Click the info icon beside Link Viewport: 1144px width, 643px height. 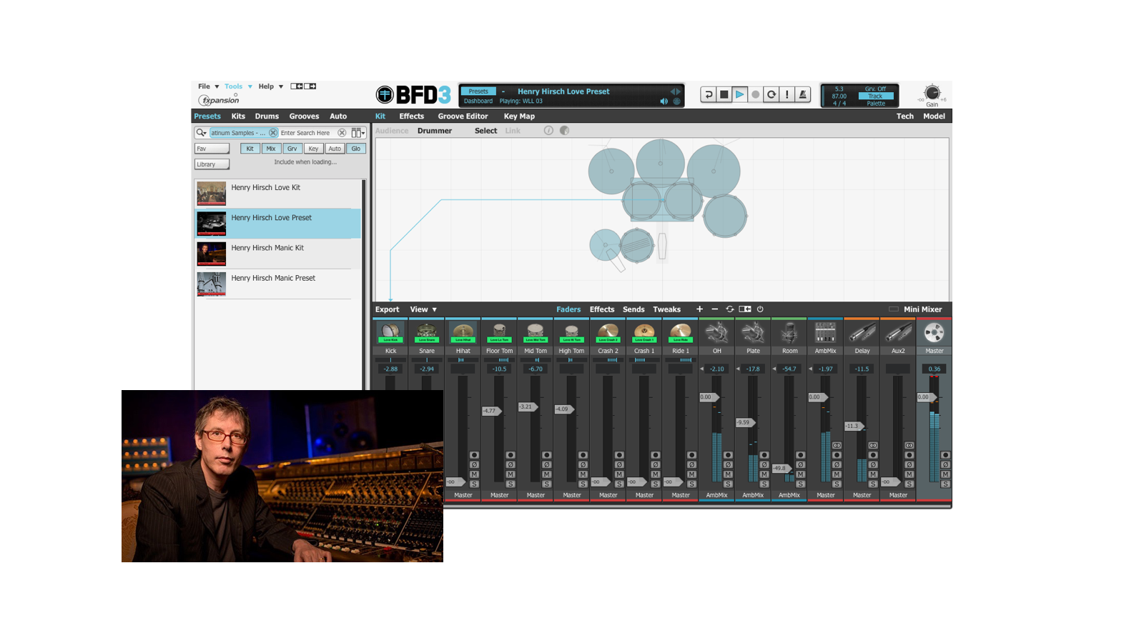[x=548, y=131]
